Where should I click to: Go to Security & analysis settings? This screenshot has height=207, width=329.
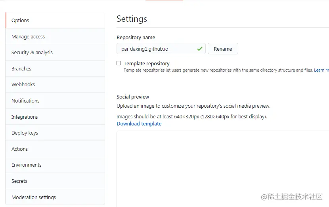click(32, 53)
